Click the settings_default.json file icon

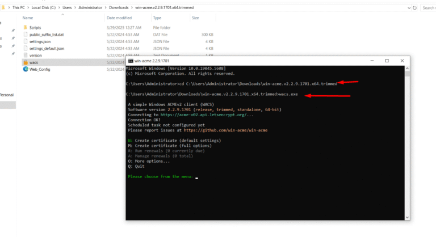26,48
